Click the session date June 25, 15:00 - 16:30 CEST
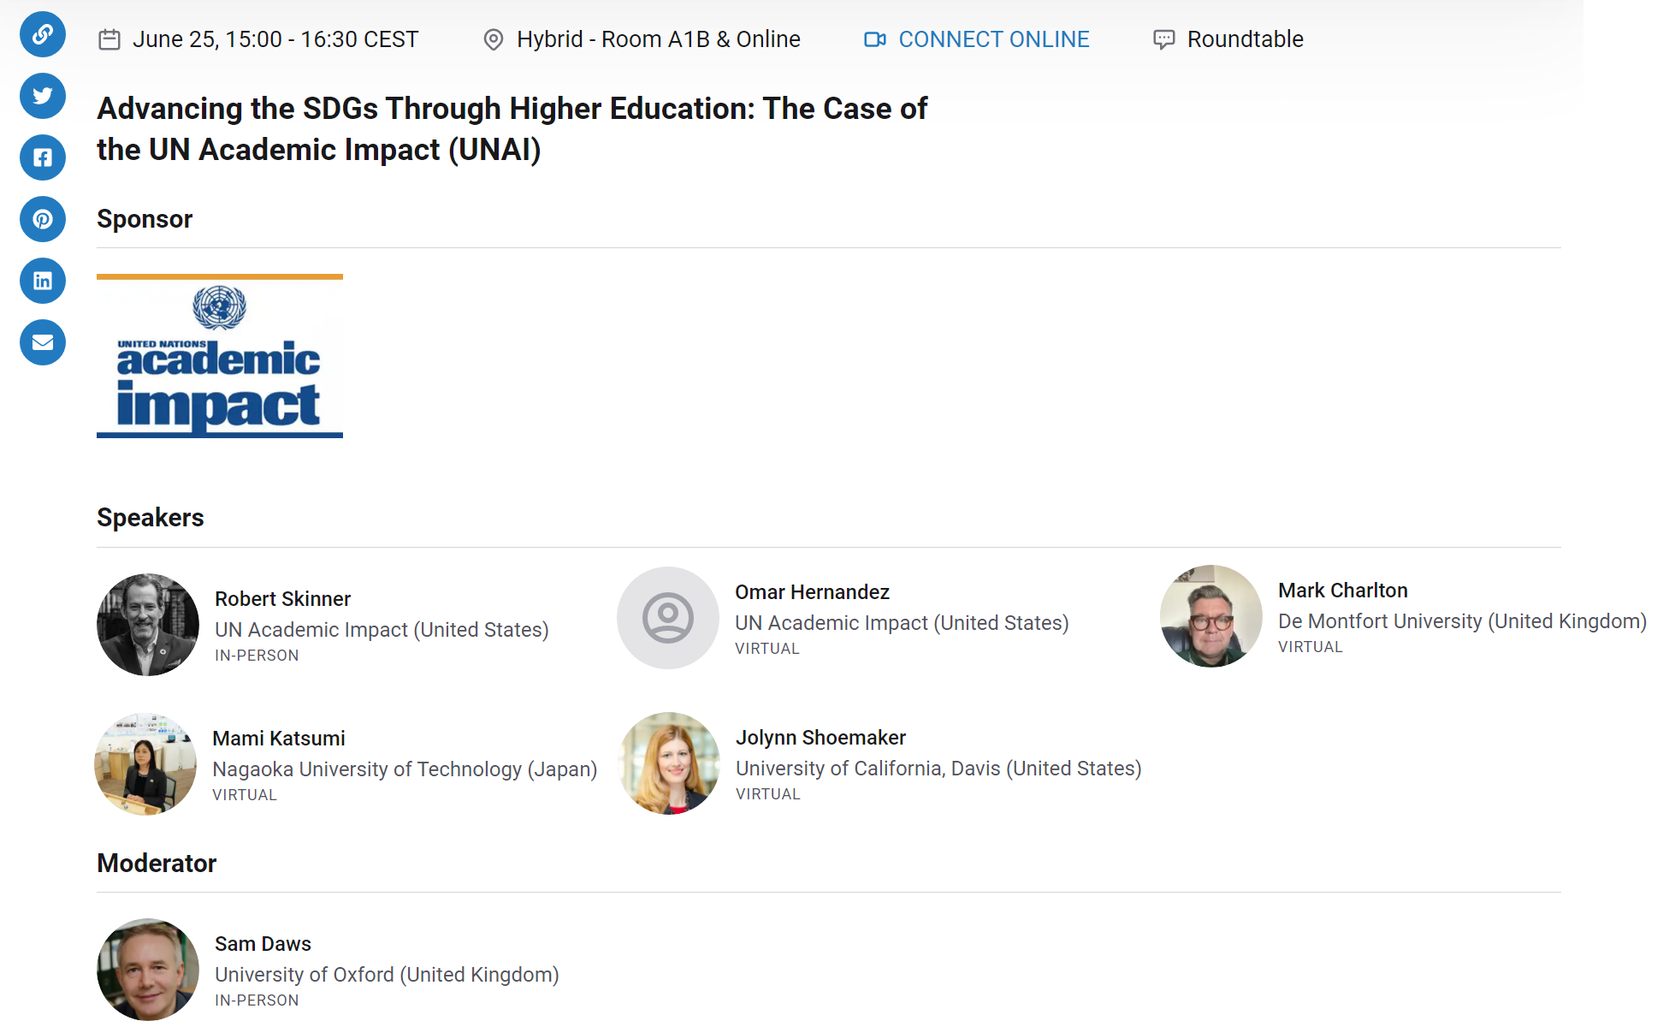This screenshot has width=1675, height=1027. coord(275,39)
